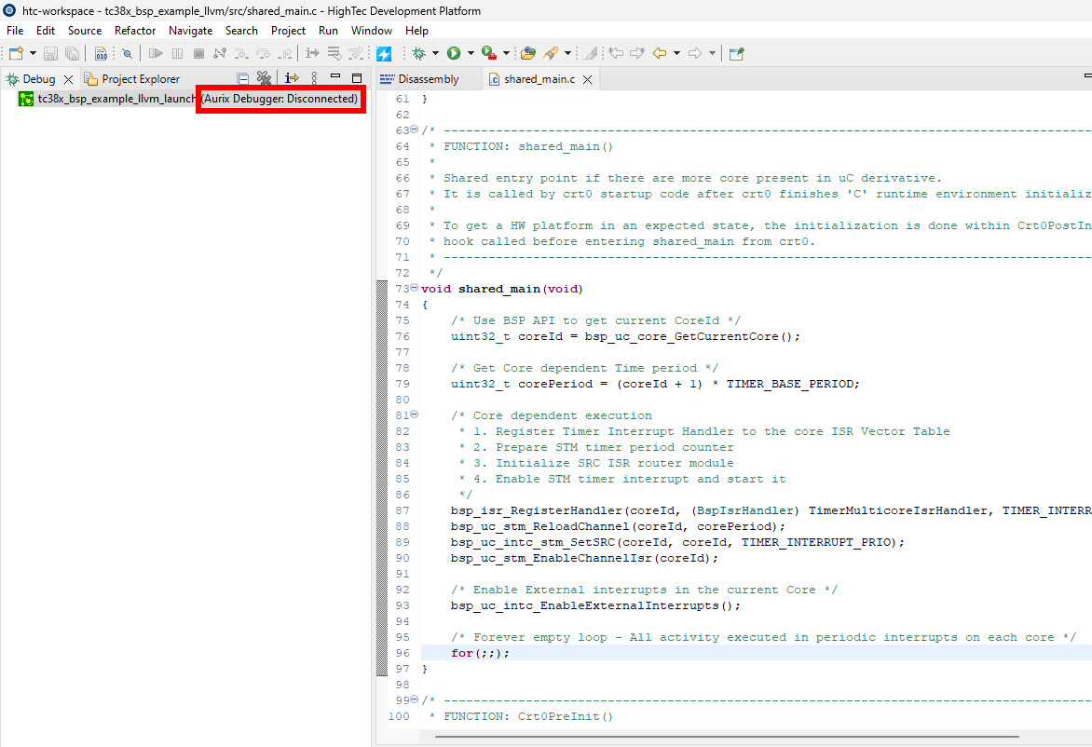This screenshot has width=1092, height=747.
Task: Open the New file dropdown arrow
Action: (x=33, y=54)
